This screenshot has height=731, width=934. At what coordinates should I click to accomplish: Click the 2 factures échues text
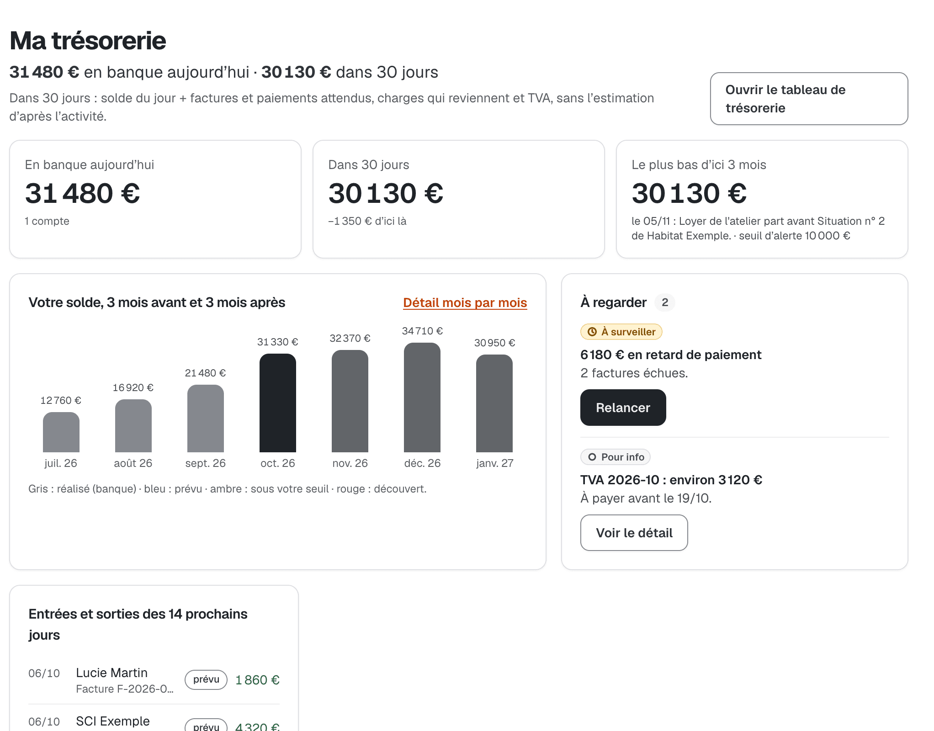[634, 373]
